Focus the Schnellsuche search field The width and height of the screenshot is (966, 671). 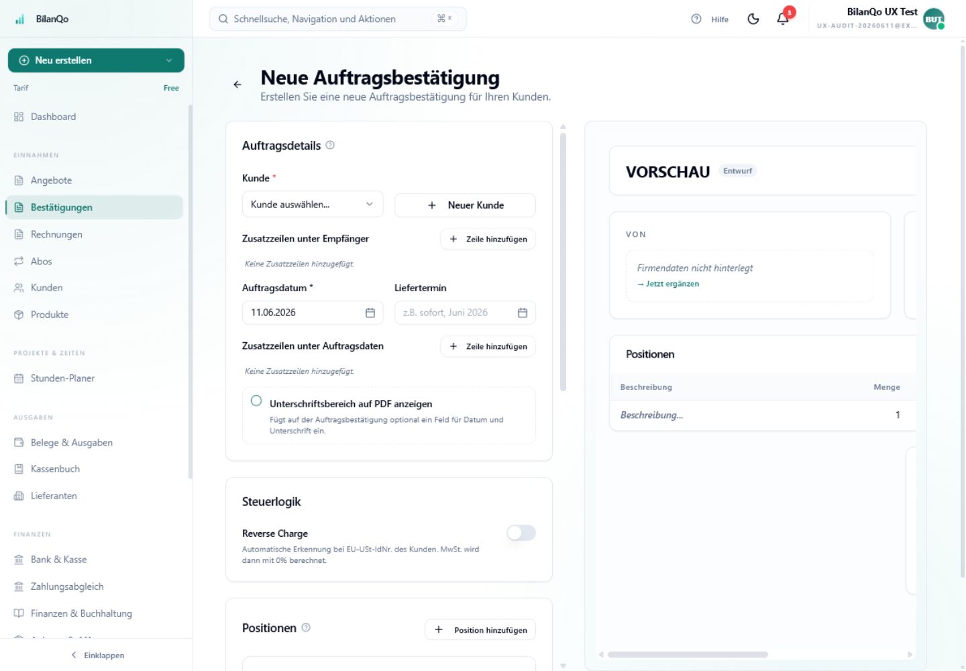337,19
